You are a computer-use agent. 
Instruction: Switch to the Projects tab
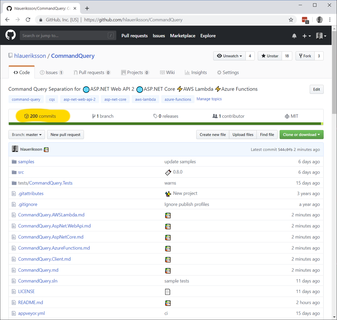135,72
